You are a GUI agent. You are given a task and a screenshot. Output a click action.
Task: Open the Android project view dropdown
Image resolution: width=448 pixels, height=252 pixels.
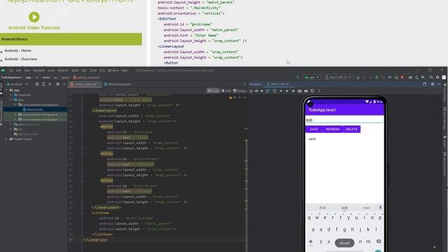coord(17,84)
